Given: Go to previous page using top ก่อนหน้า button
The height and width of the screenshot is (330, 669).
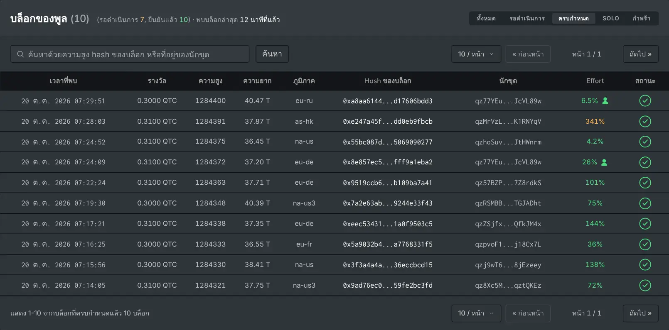Looking at the screenshot, I should (x=528, y=54).
